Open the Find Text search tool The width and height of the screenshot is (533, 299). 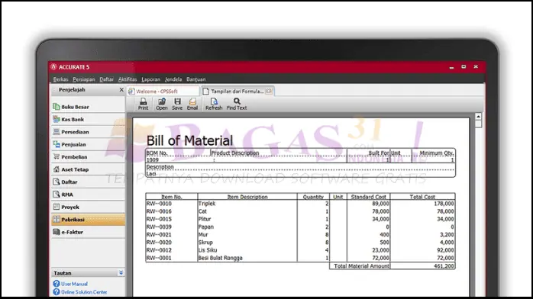237,104
